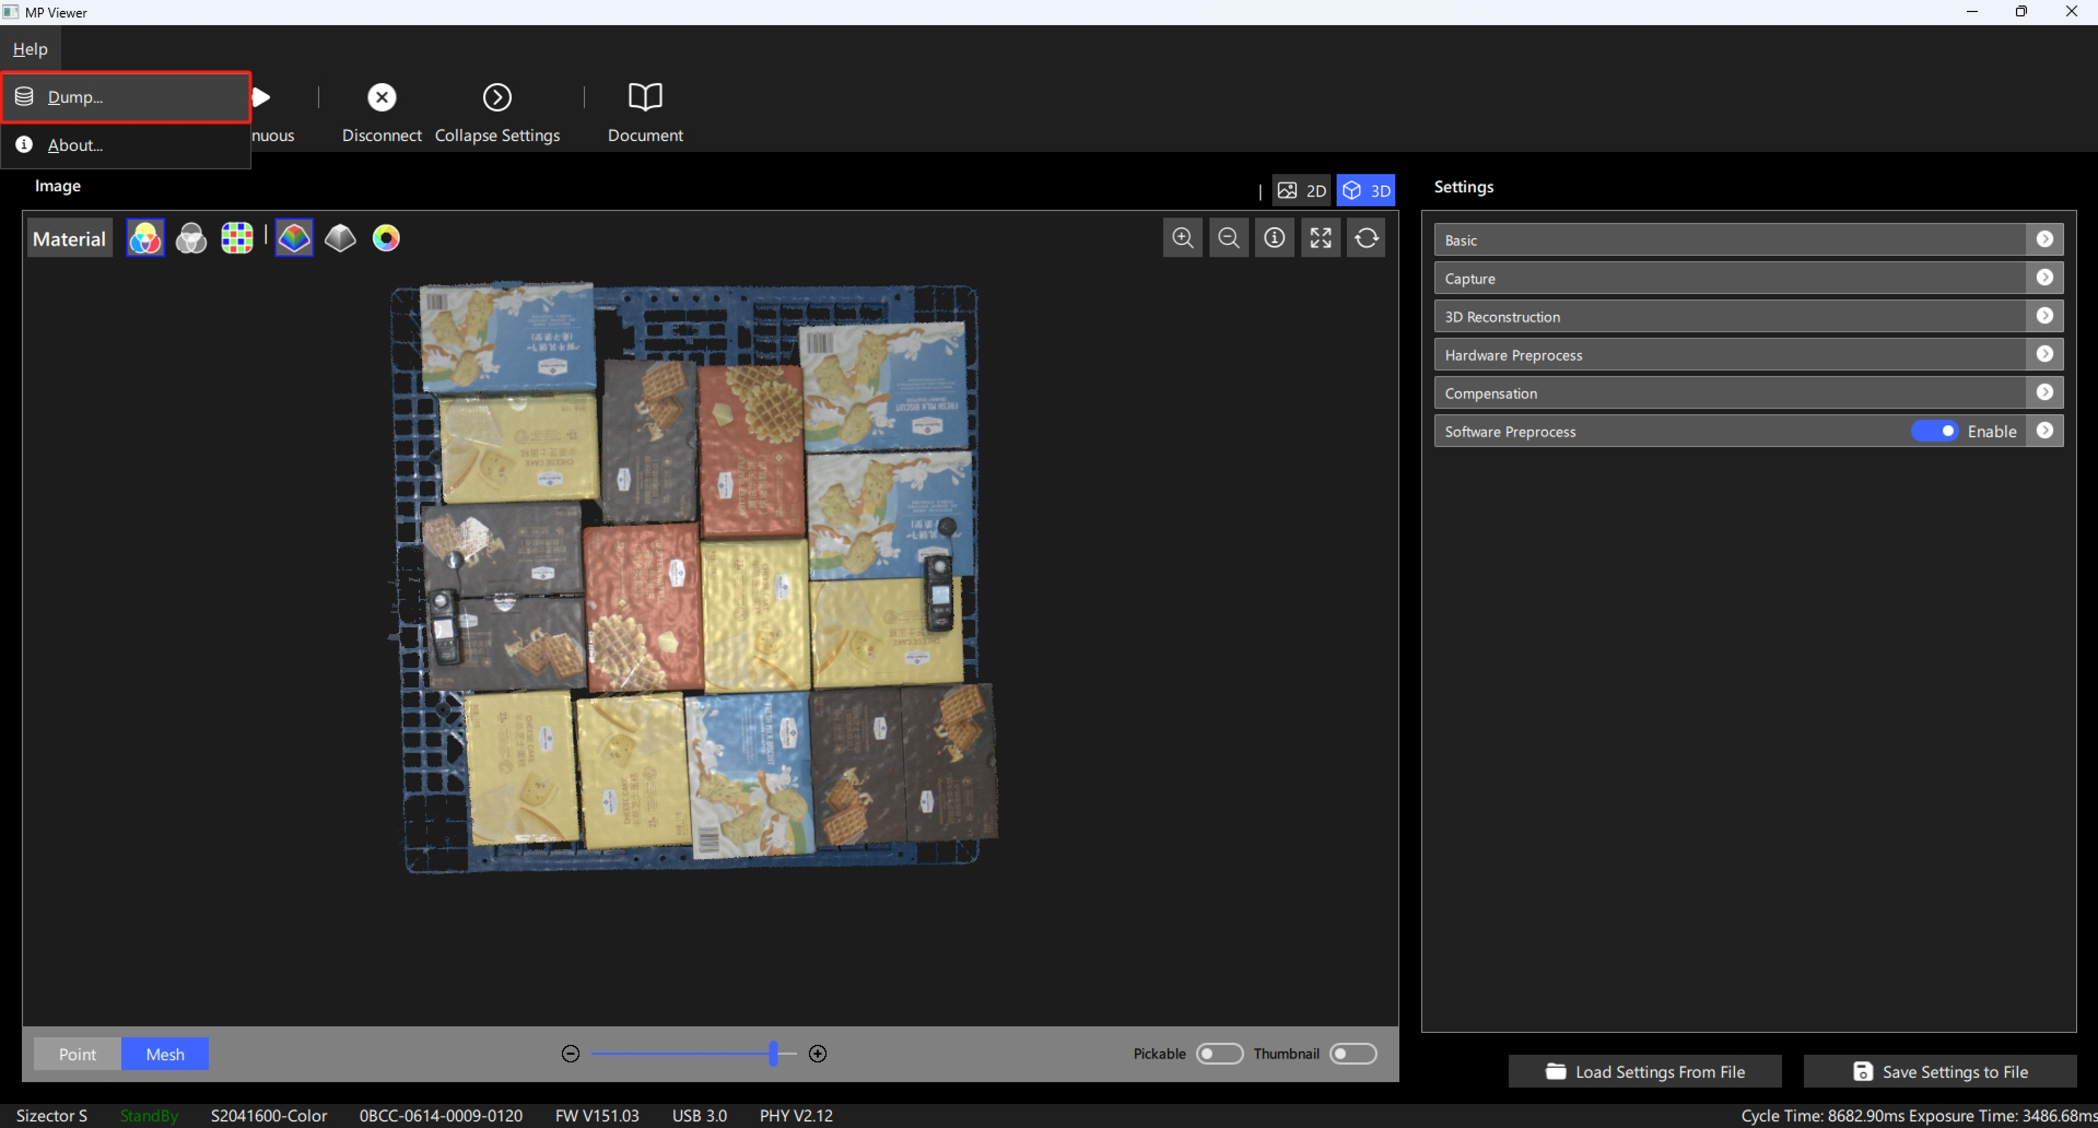Select the grayscale material icon
Image resolution: width=2098 pixels, height=1128 pixels.
(191, 238)
